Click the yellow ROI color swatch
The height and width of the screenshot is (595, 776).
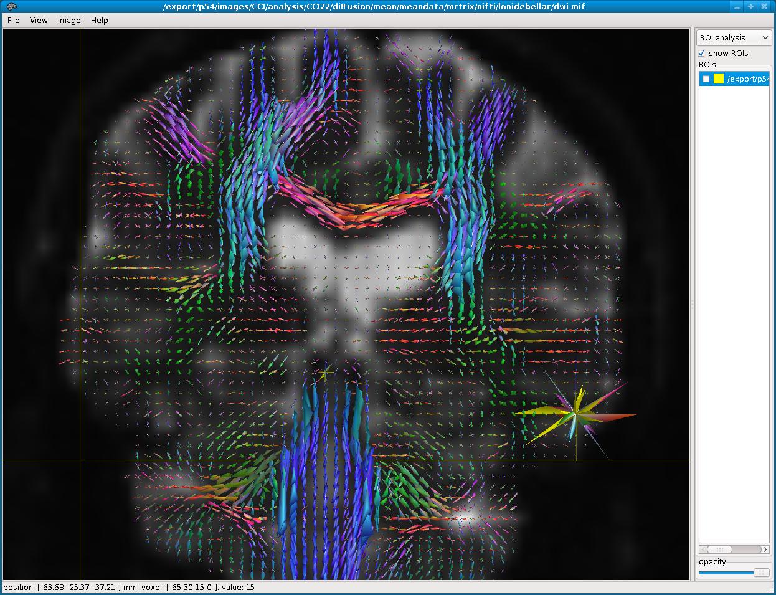point(719,79)
